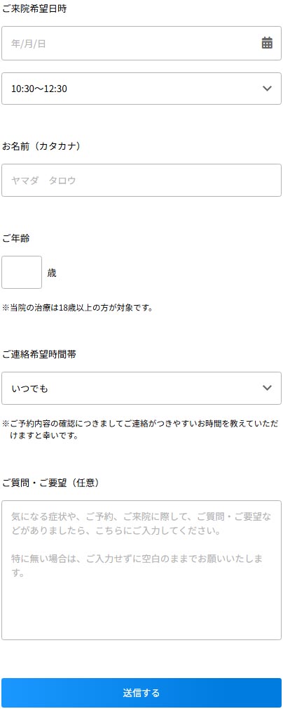Select the 年 segment of date field
The image size is (283, 709).
(15, 44)
